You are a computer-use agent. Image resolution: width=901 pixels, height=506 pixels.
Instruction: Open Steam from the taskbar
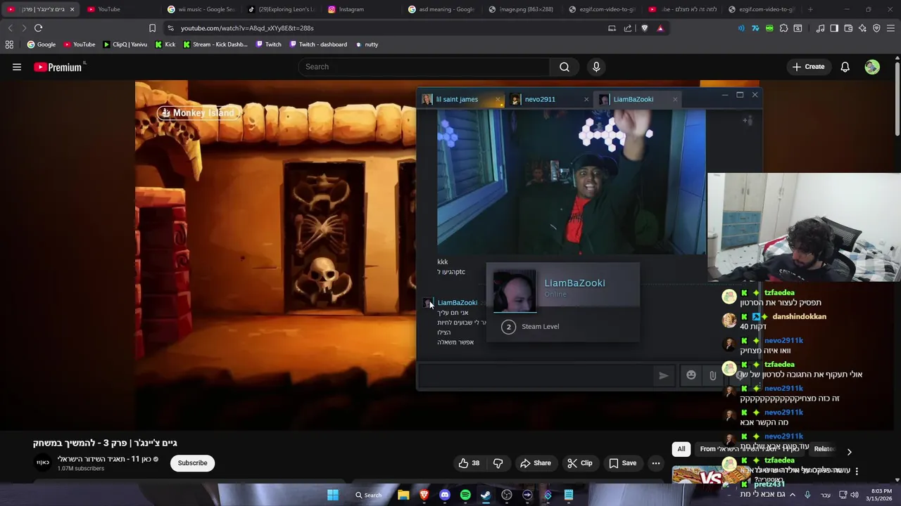[486, 495]
